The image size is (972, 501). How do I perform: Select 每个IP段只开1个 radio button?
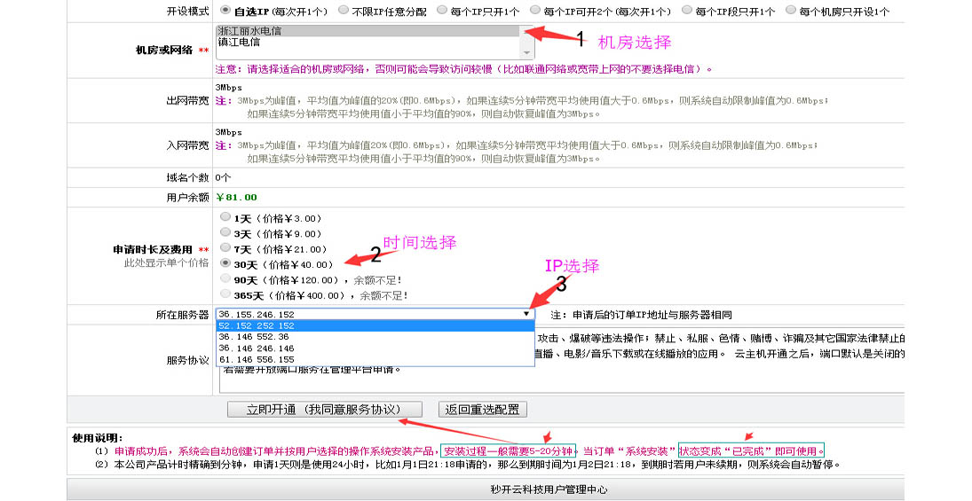pyautogui.click(x=688, y=11)
